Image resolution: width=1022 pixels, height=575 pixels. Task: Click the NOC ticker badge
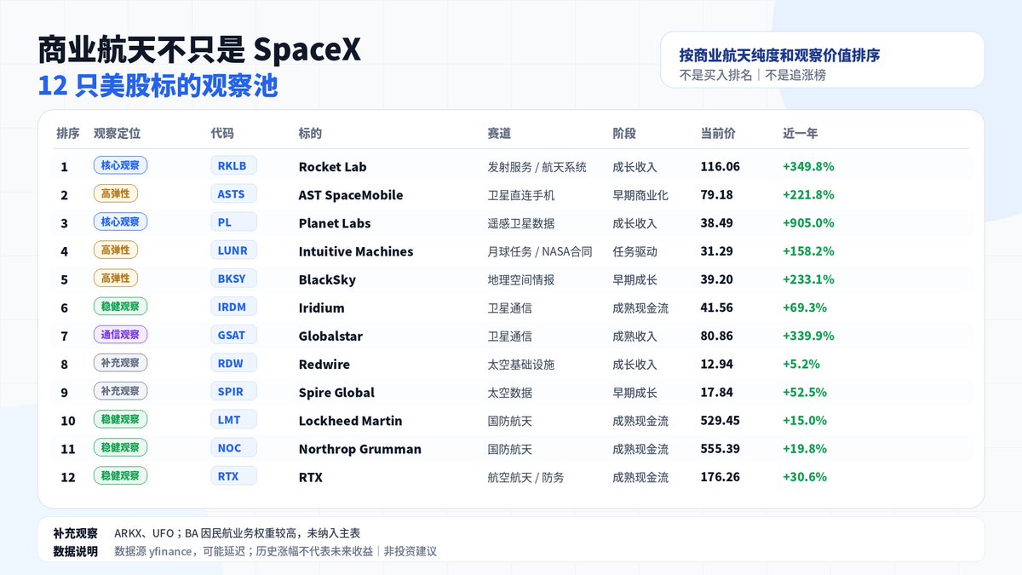coord(233,447)
